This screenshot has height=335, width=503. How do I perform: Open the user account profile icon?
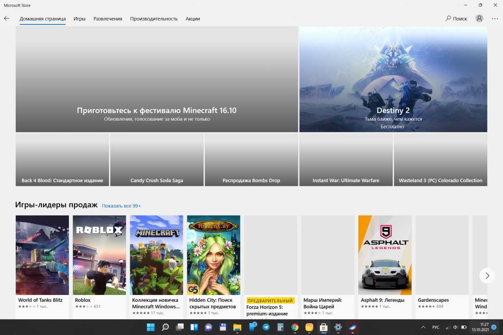pos(479,19)
